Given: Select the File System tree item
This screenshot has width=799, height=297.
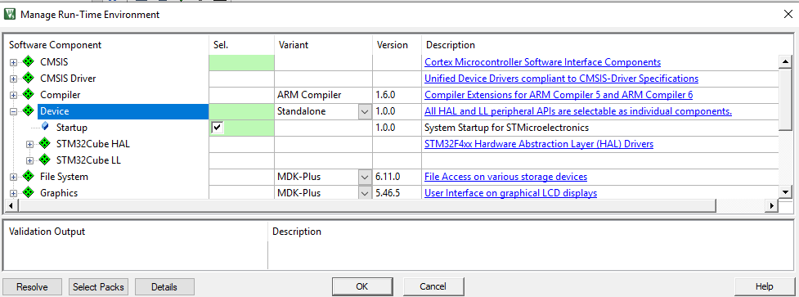Looking at the screenshot, I should pyautogui.click(x=64, y=176).
